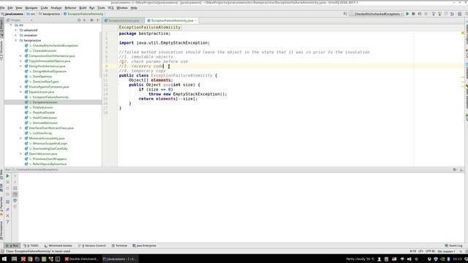Click the make project icon beside the run configuration
Screen dimensions: 468x263
pyautogui.click(x=345, y=14)
